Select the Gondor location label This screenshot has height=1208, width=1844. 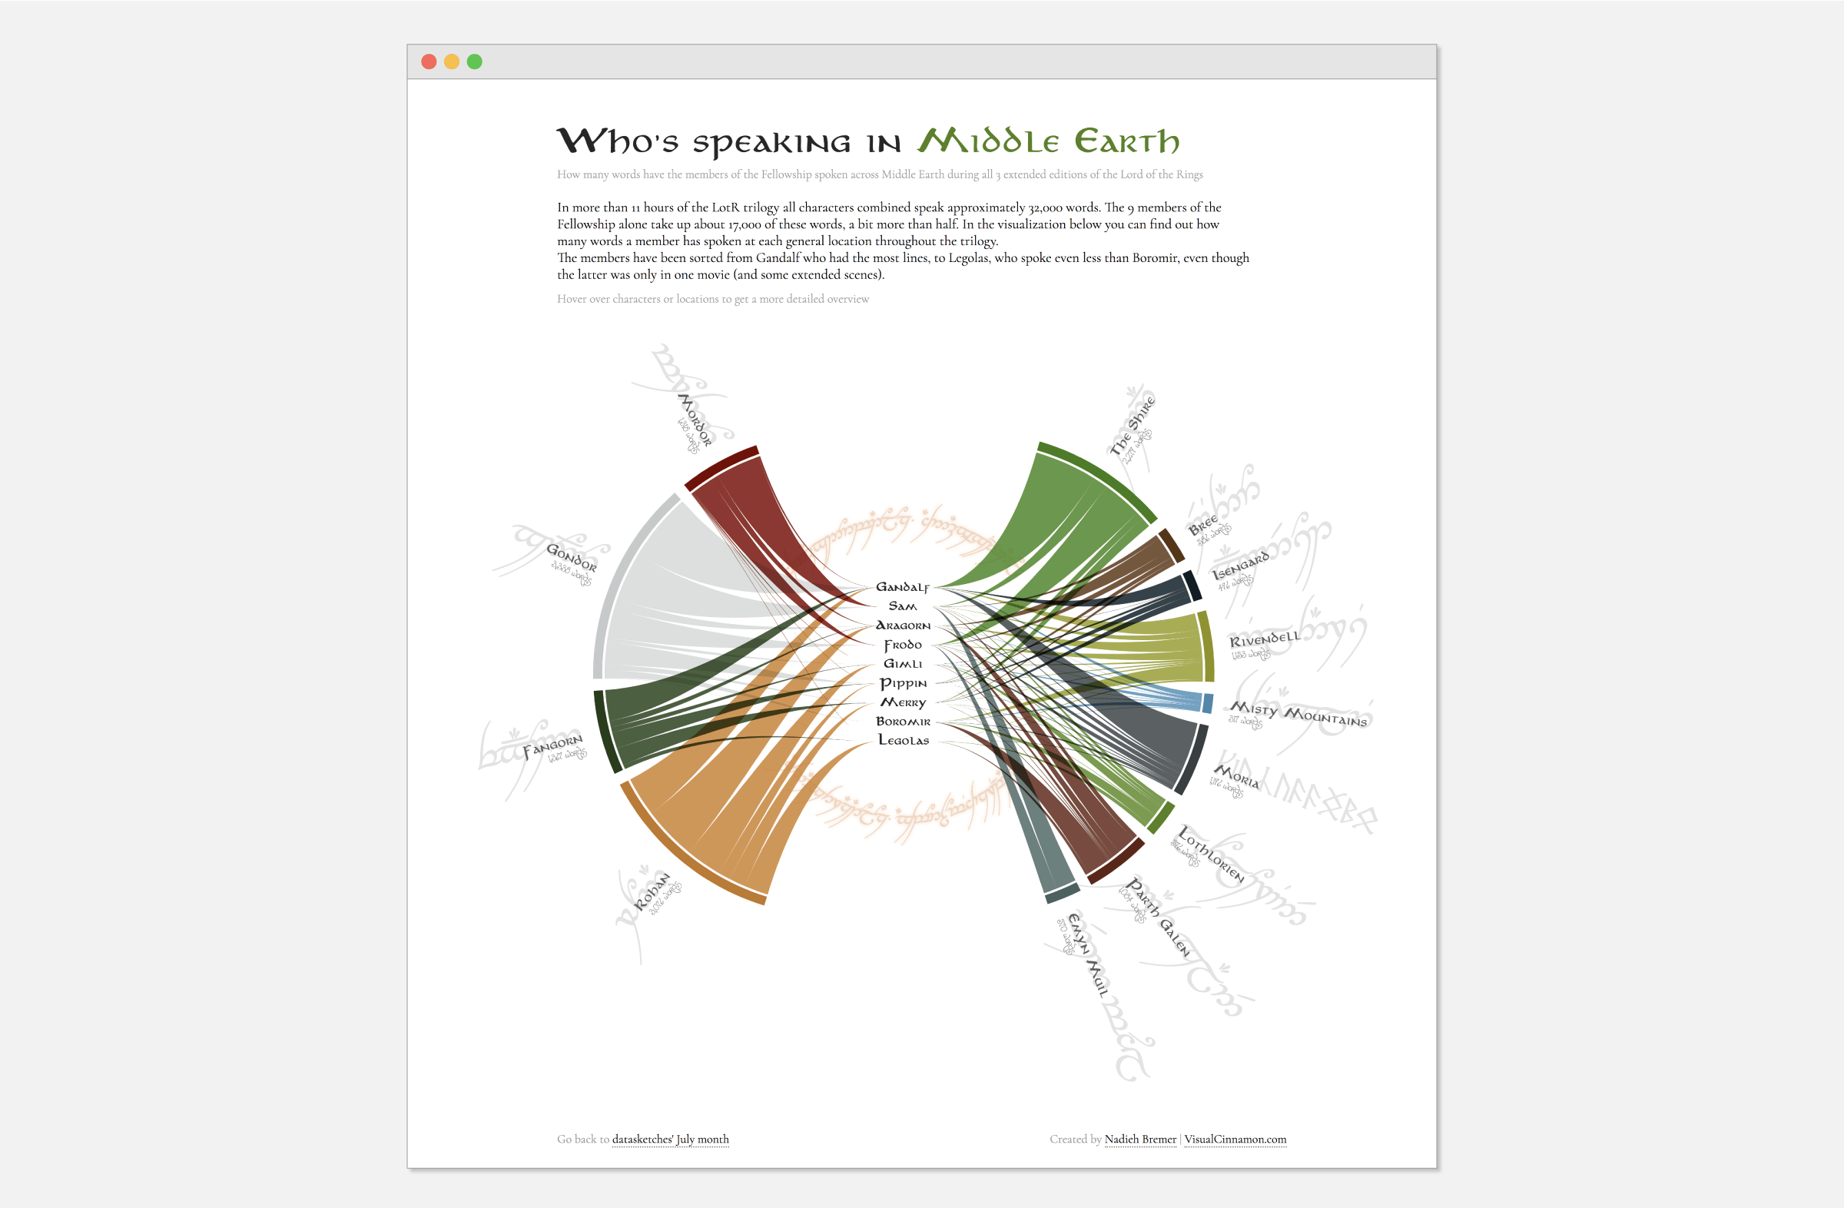572,557
